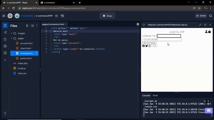Open a new browser tab
The image size is (214, 120).
point(80,3)
